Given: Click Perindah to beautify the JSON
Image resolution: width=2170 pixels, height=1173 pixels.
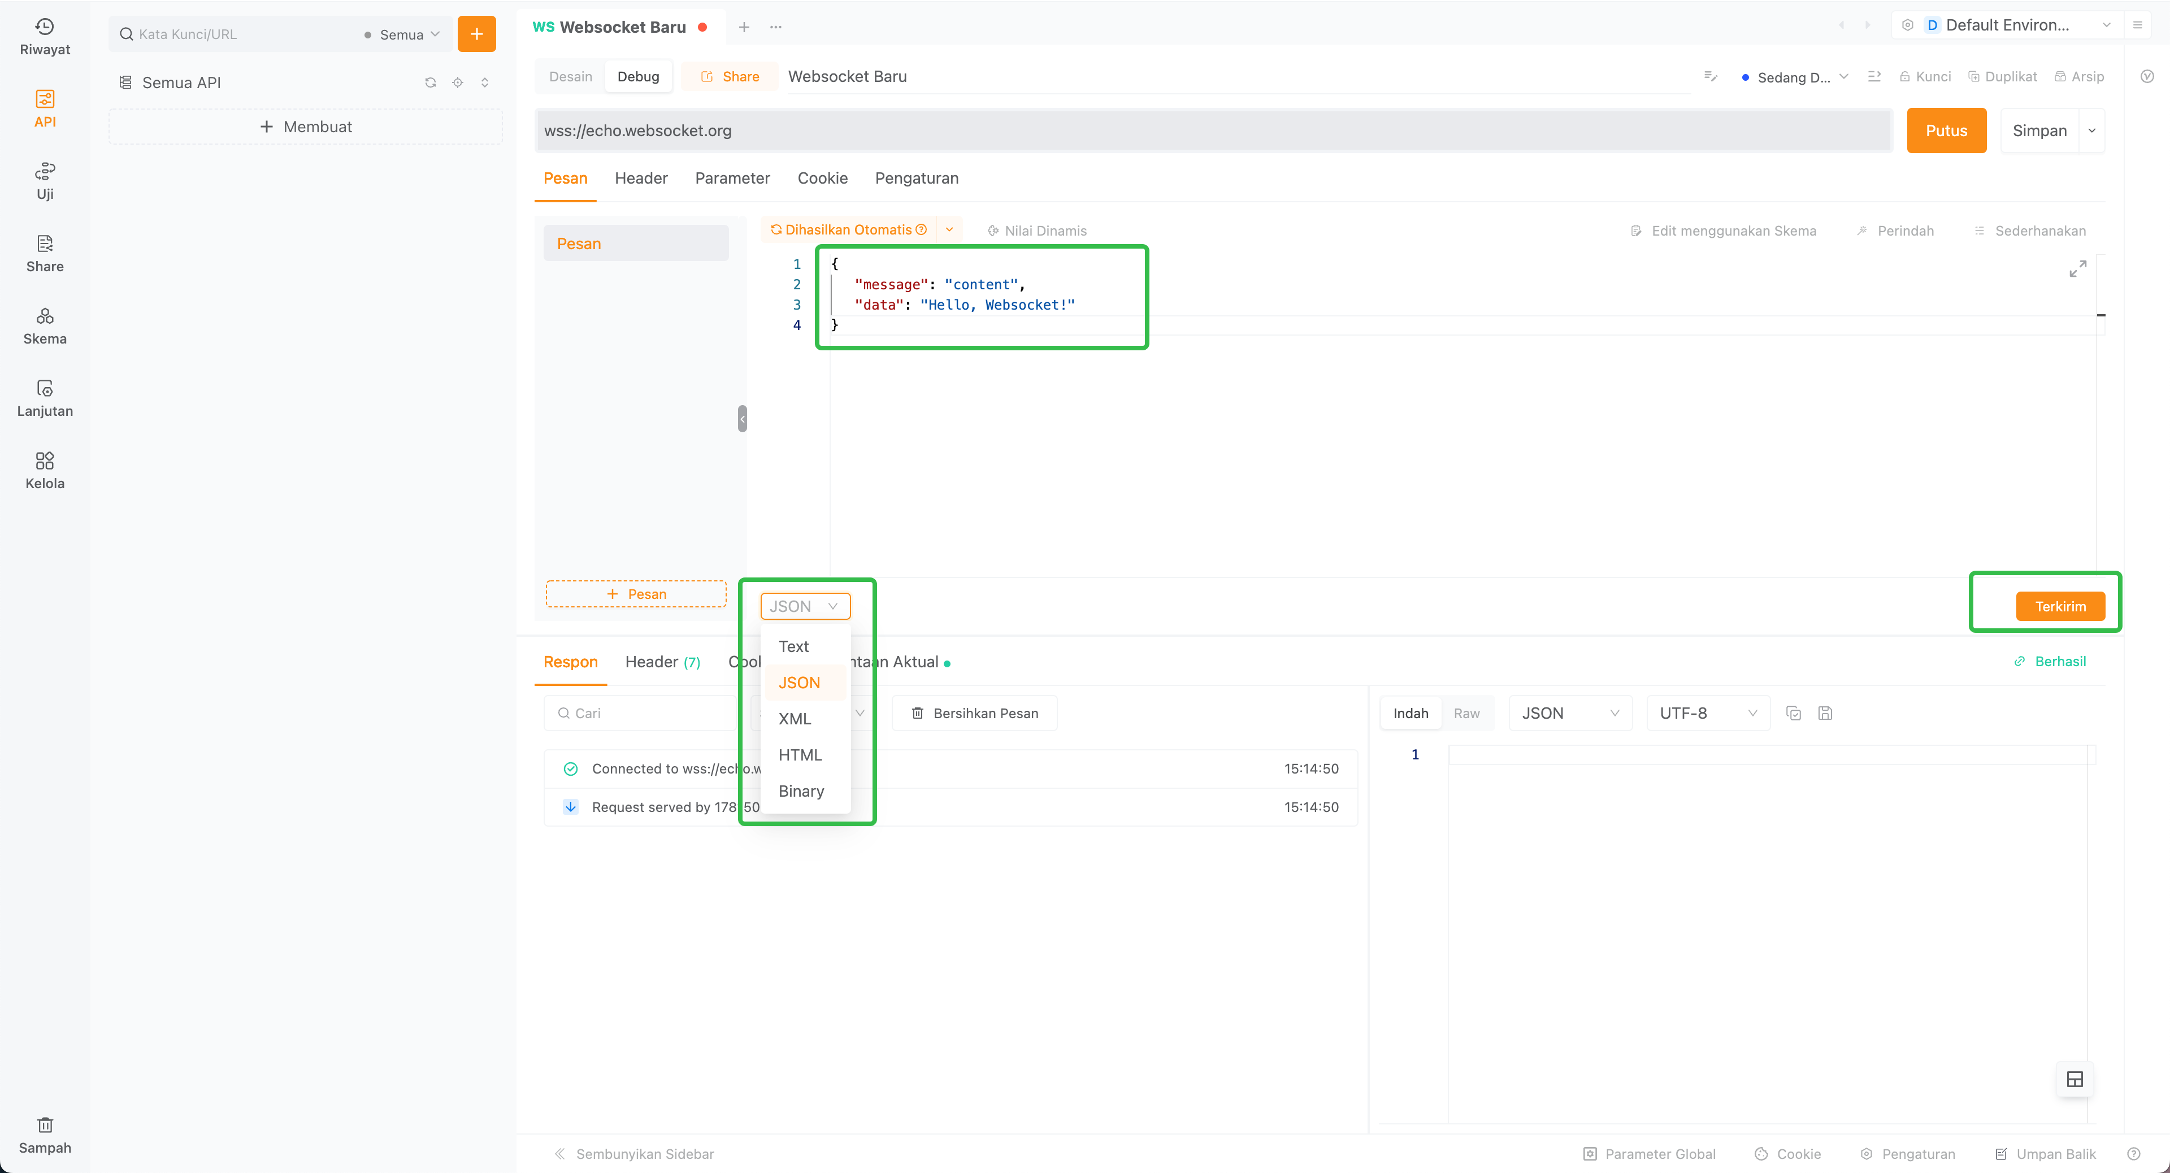Looking at the screenshot, I should click(1895, 231).
